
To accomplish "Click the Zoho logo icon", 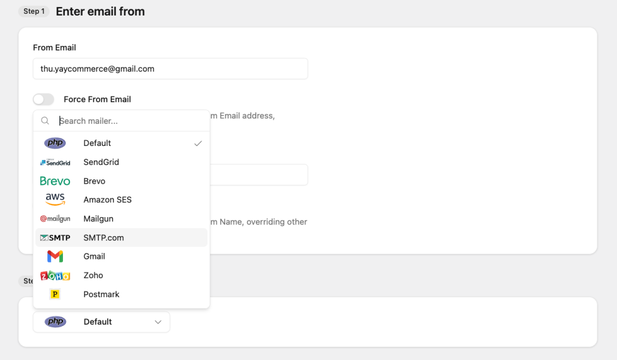I will pos(55,275).
